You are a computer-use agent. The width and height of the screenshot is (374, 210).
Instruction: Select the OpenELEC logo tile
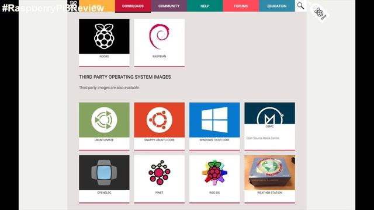(104, 173)
